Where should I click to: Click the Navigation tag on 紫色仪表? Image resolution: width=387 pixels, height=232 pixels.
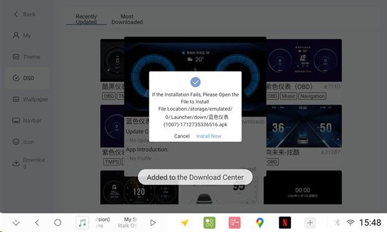[312, 96]
